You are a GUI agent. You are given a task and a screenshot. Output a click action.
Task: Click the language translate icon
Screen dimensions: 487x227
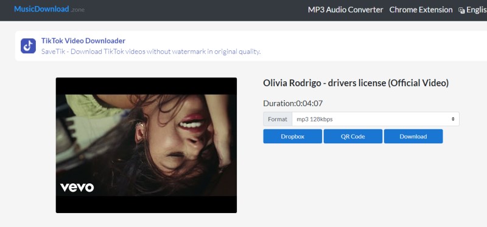point(461,10)
